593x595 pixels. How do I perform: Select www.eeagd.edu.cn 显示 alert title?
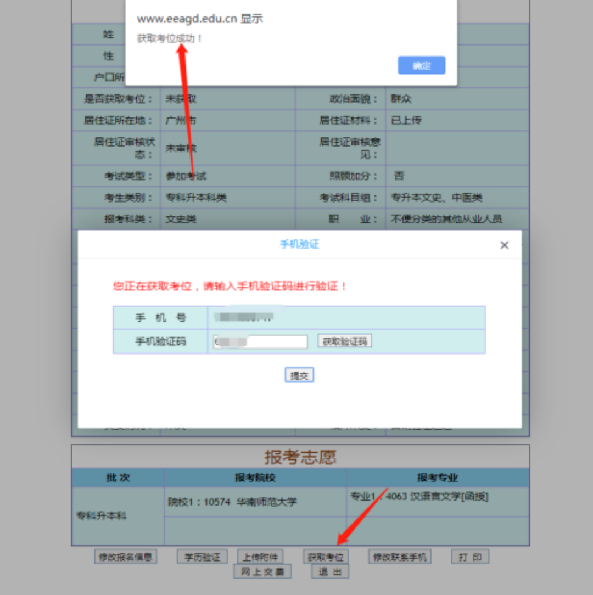click(x=200, y=19)
